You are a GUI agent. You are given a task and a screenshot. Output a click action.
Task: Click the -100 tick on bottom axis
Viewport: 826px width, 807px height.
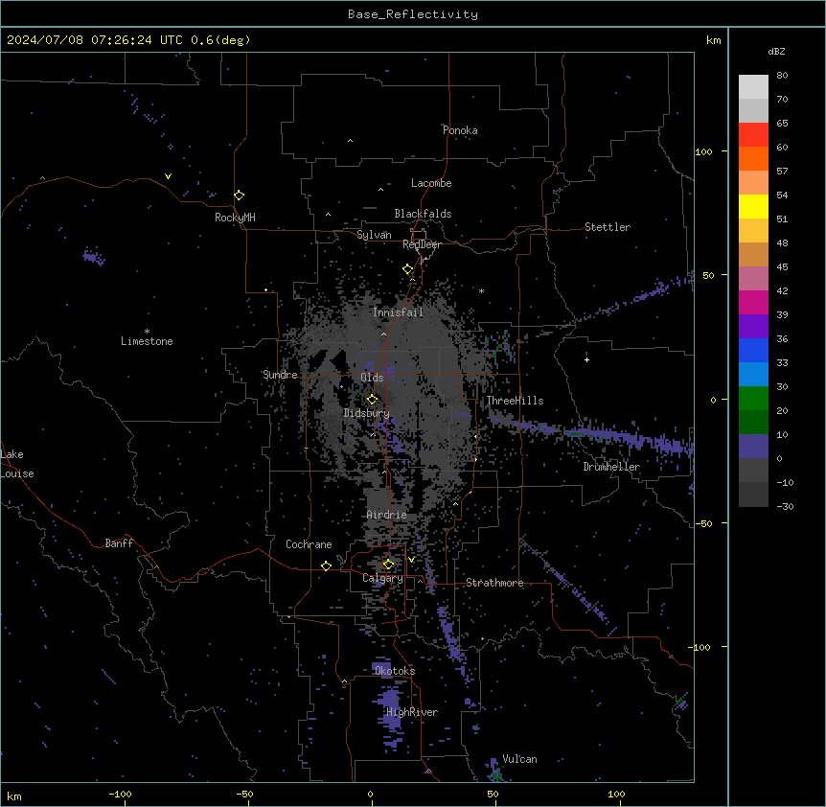pos(120,794)
